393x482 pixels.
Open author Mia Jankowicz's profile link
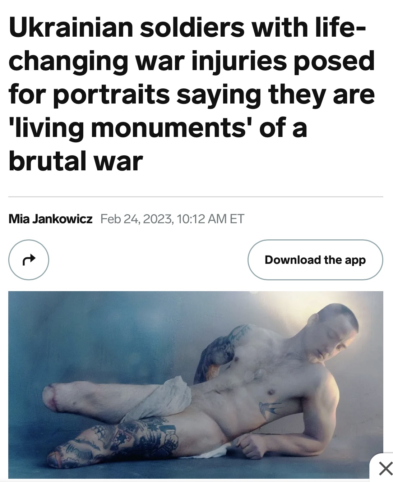pos(50,219)
